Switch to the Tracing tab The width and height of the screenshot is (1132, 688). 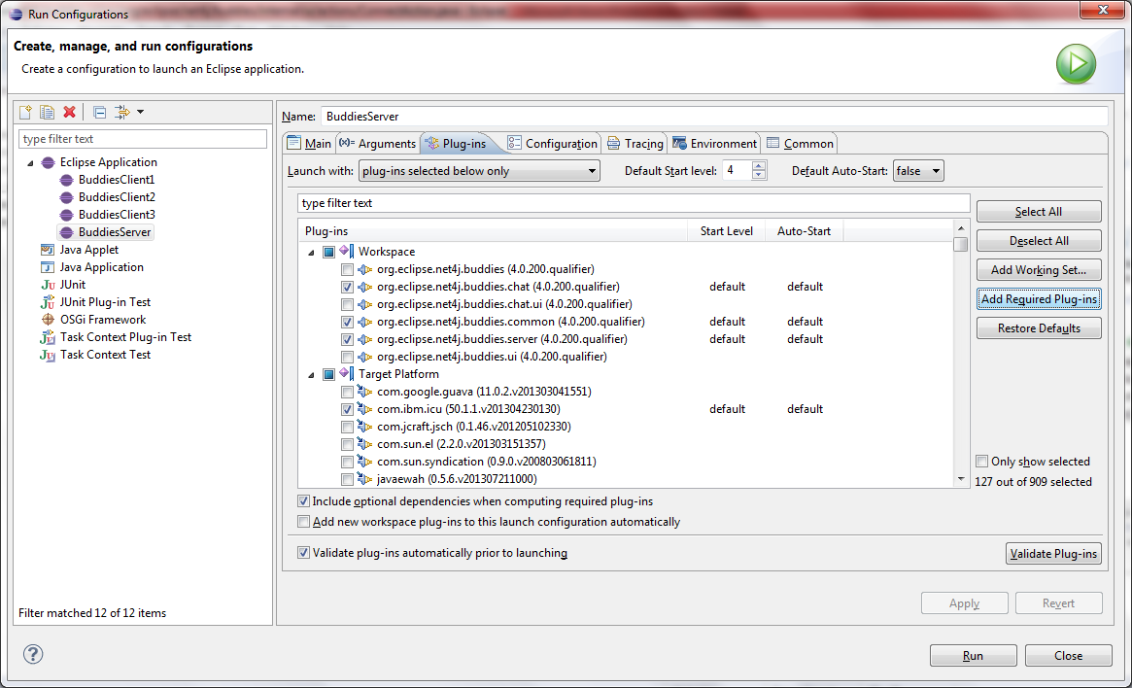coord(635,143)
